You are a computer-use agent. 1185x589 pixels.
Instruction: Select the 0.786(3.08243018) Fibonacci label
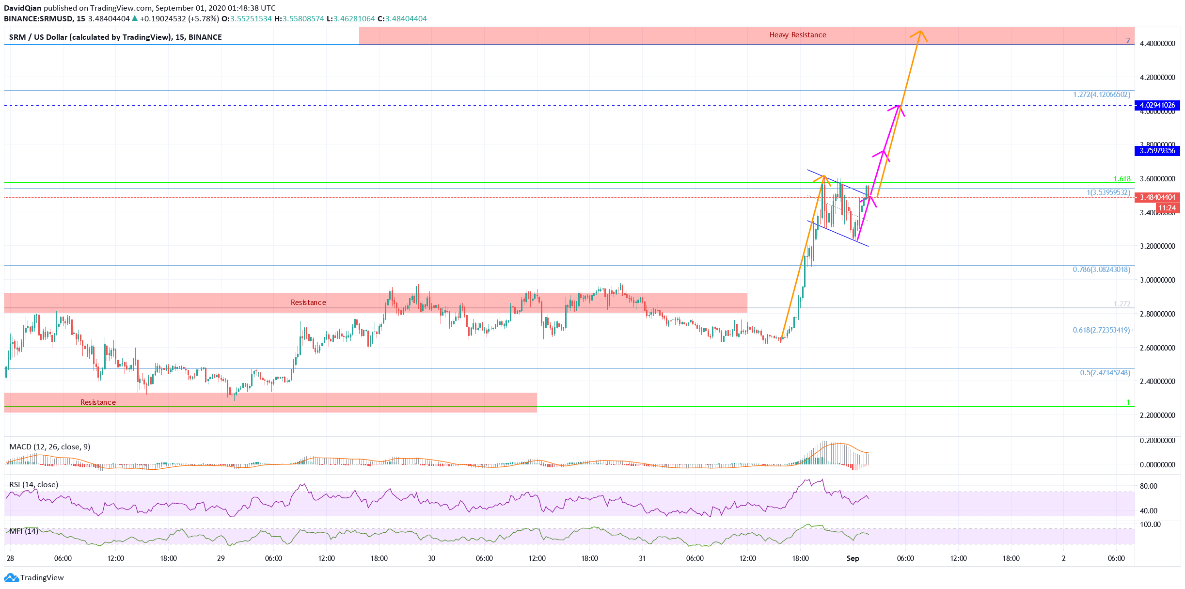1101,270
